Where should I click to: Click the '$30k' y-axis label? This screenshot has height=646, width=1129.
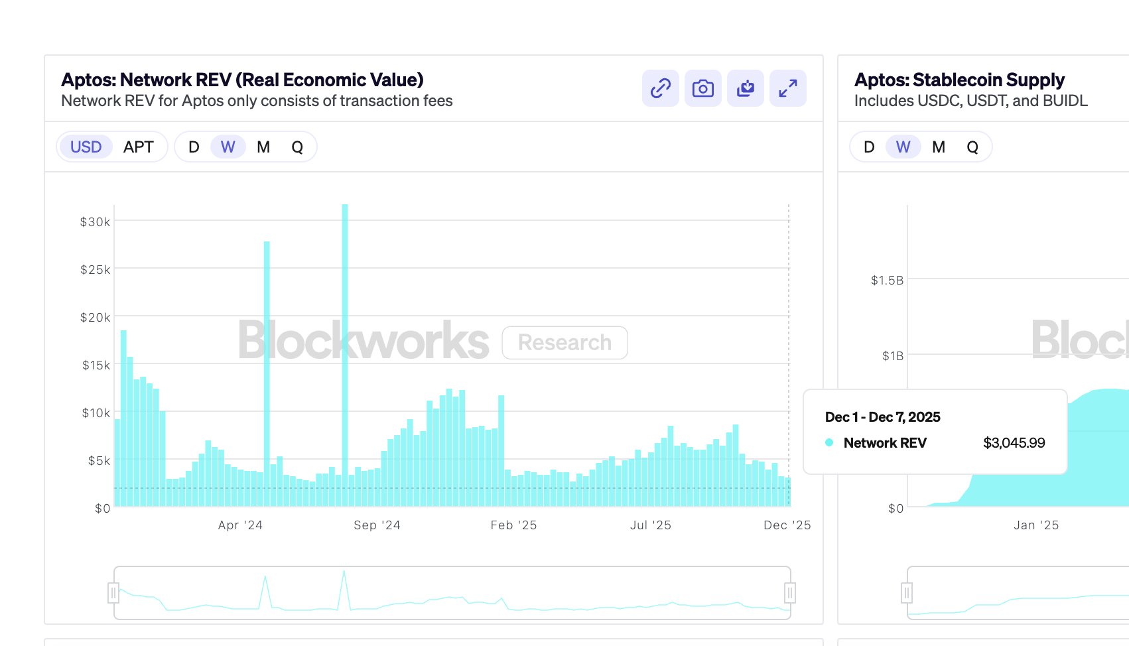pos(95,222)
